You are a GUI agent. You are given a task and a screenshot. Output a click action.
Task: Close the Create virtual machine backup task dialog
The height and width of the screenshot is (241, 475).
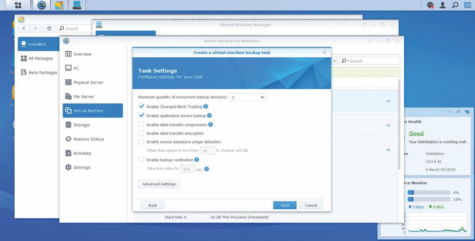click(325, 53)
